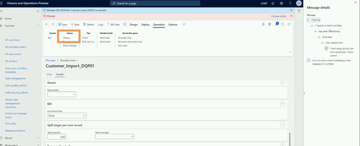
Task: Click the Save toolbar button
Action: point(63,24)
